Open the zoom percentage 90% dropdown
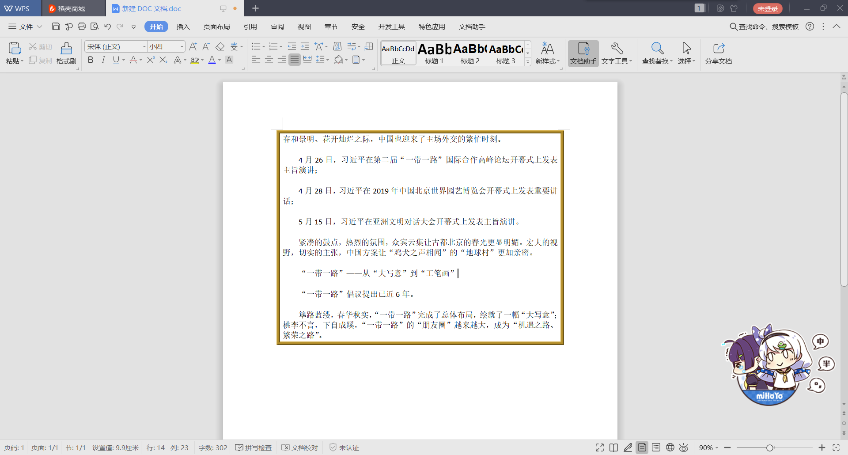This screenshot has width=848, height=455. [708, 447]
